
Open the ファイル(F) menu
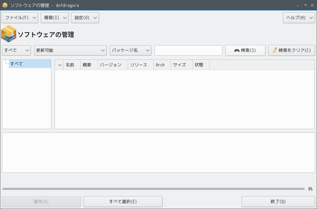[20, 18]
